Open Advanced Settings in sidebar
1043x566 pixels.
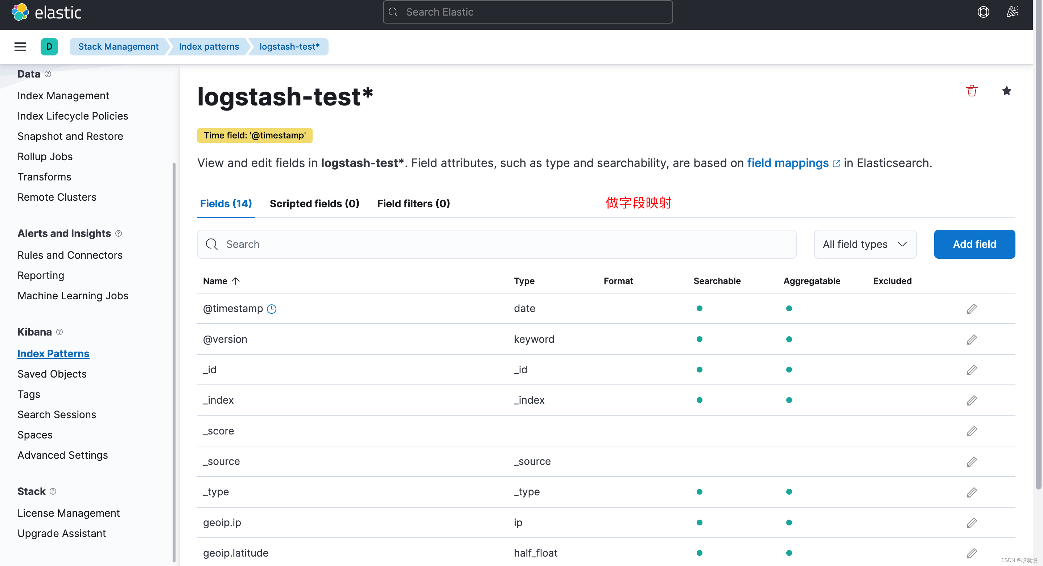pyautogui.click(x=63, y=455)
